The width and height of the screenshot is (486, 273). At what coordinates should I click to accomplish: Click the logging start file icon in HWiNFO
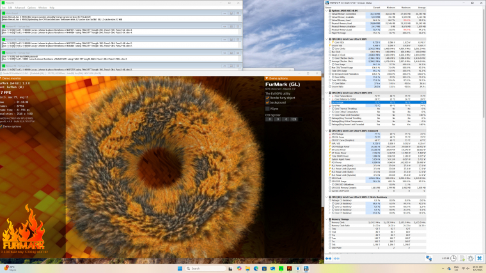point(462,258)
